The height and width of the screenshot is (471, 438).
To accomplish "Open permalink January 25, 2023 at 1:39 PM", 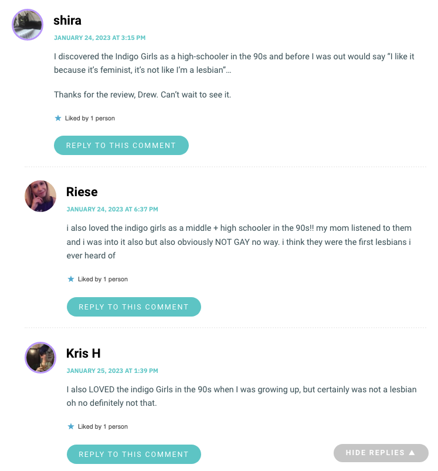I will point(112,371).
